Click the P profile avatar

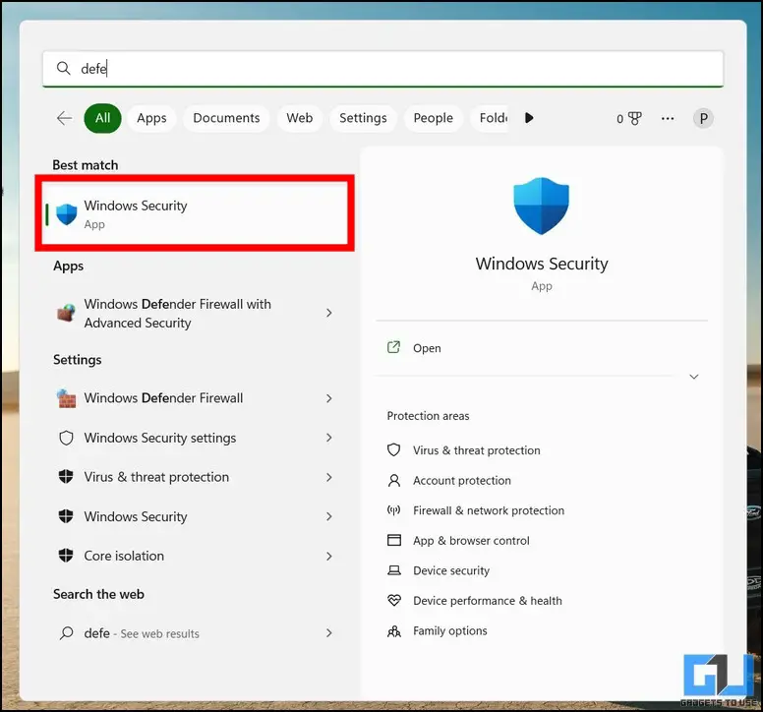[703, 118]
